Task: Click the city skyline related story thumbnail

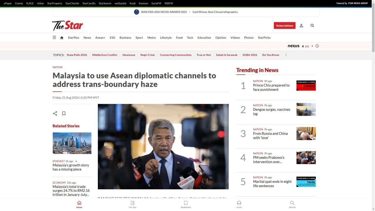Action: click(72, 143)
